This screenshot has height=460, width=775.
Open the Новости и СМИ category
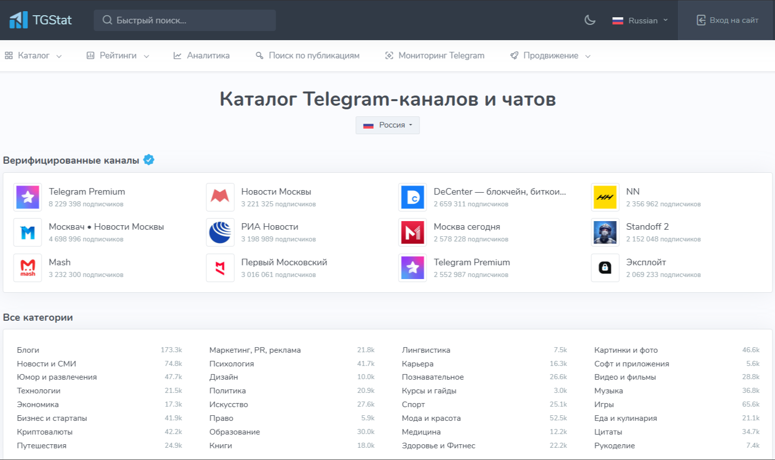(46, 363)
